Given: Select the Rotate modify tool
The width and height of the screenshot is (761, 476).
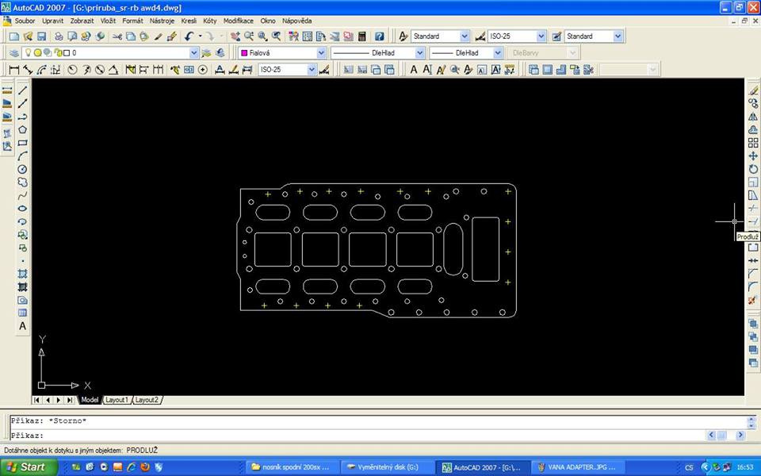Looking at the screenshot, I should click(x=753, y=169).
